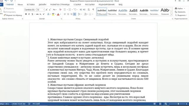The width and height of the screenshot is (189, 106).
Task: Open the line spacing dropdown
Action: 81,14
